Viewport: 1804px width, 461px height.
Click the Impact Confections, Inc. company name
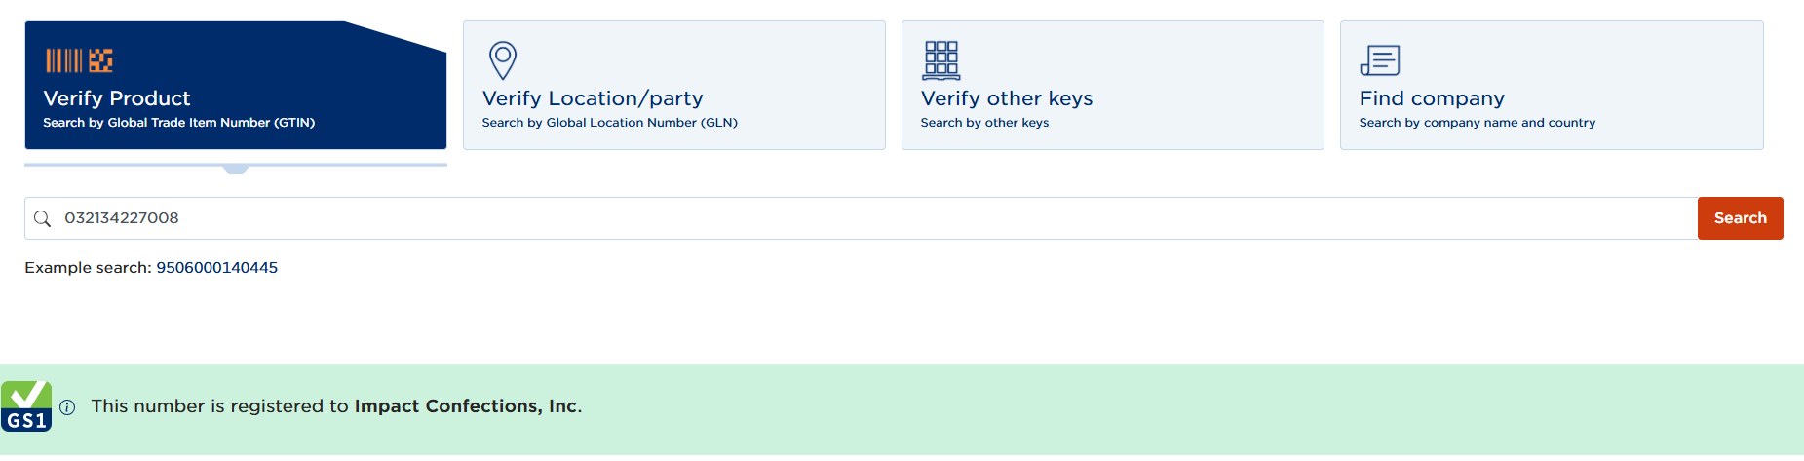pyautogui.click(x=466, y=406)
